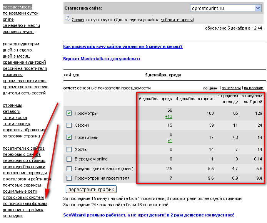
Task: Click the в среднем за 7 дней header
Action: (252, 99)
